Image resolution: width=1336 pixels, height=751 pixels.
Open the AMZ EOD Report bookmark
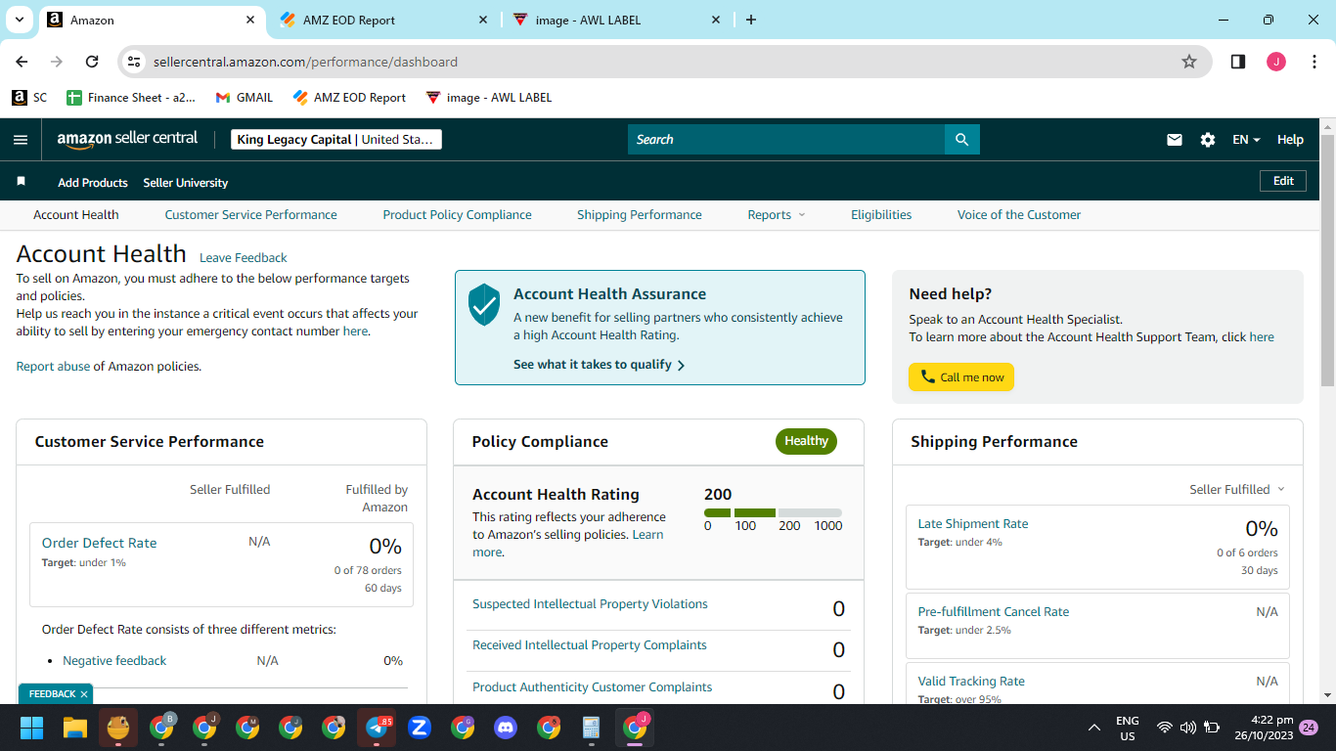click(x=348, y=98)
